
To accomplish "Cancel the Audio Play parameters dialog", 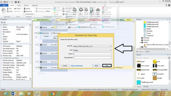I will [65, 66].
